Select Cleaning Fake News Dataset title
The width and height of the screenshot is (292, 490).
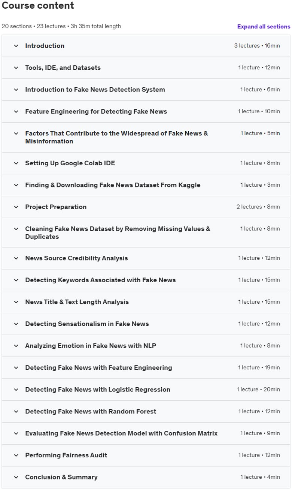coord(118,232)
